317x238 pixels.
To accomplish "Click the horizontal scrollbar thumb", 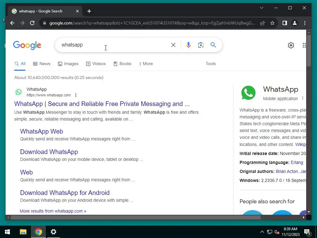I will [x=136, y=218].
